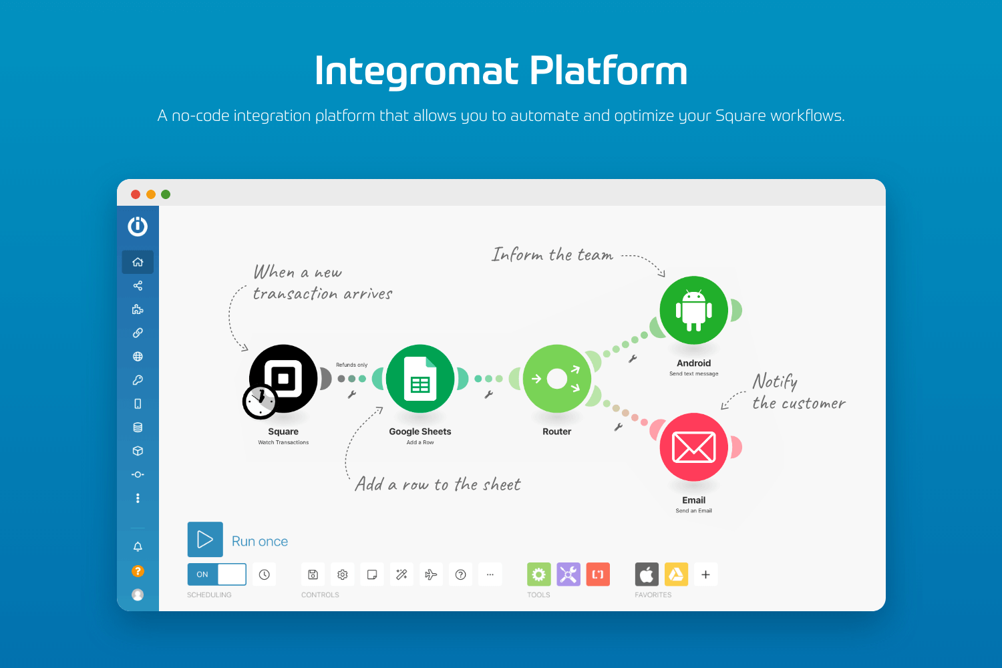1002x668 pixels.
Task: Open the Square module clock schedule badge
Action: pyautogui.click(x=260, y=401)
